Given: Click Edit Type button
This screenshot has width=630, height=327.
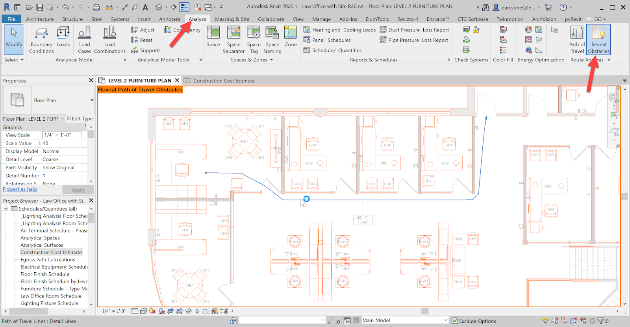Looking at the screenshot, I should click(x=80, y=118).
